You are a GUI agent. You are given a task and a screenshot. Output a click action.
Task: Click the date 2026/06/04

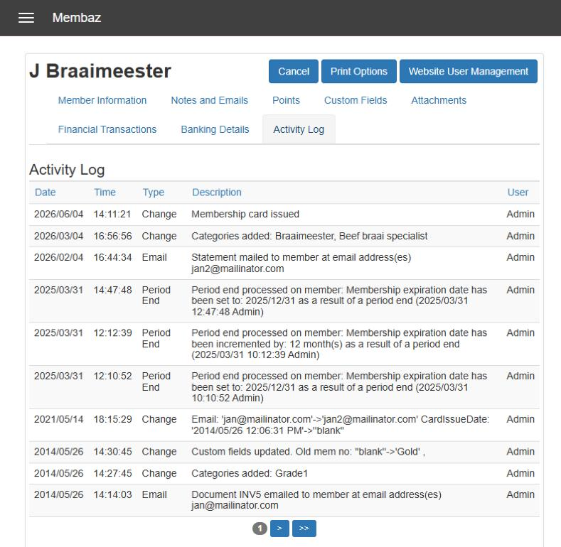click(59, 214)
